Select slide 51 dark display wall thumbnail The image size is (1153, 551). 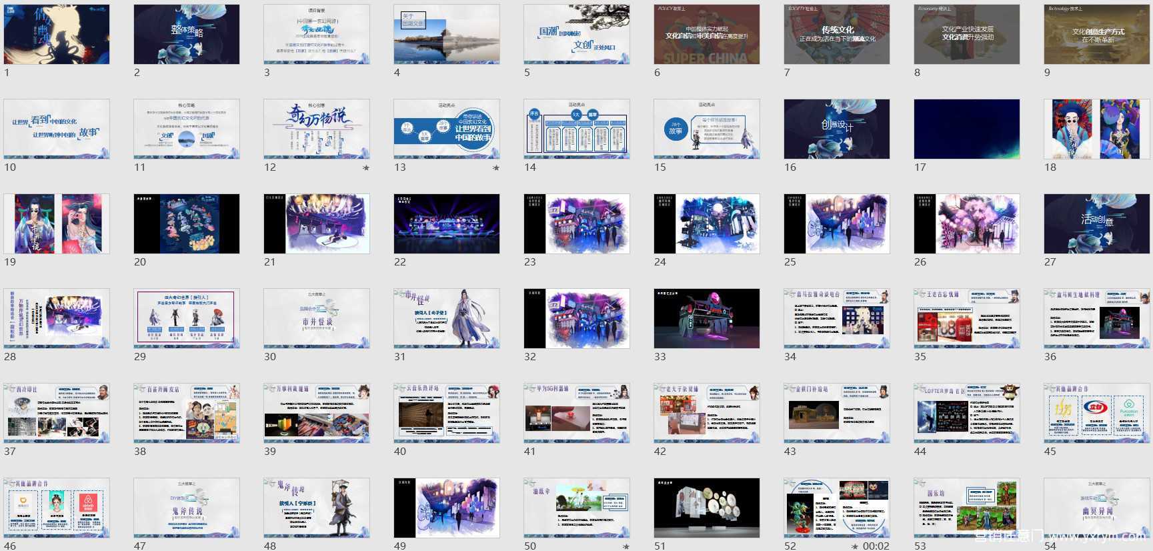point(707,508)
